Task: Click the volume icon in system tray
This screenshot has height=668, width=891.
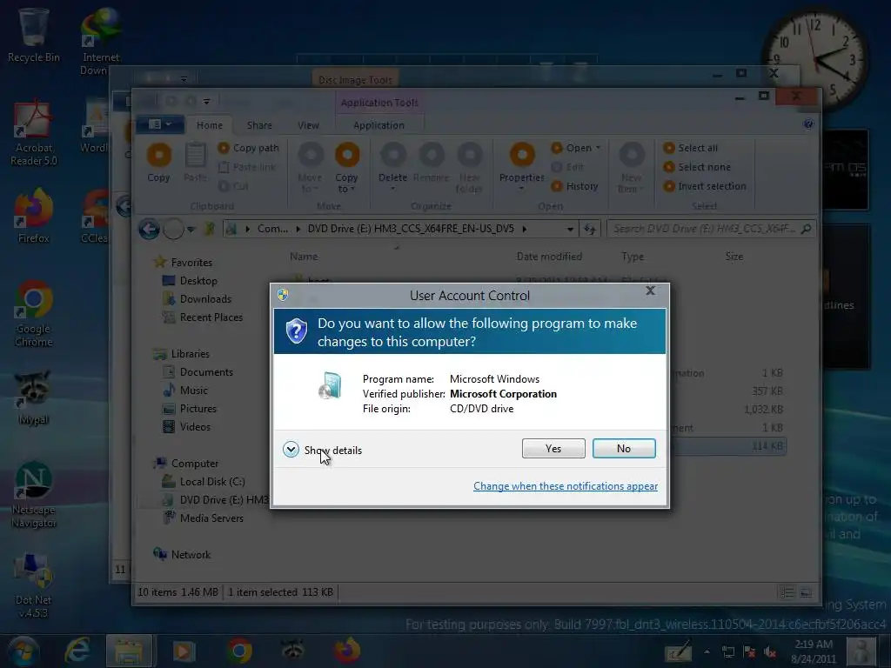Action: [770, 652]
